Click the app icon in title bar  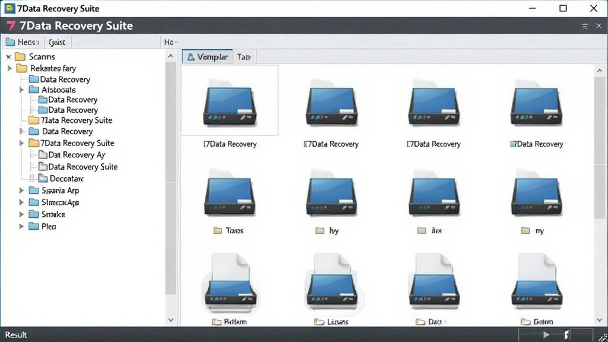point(9,8)
